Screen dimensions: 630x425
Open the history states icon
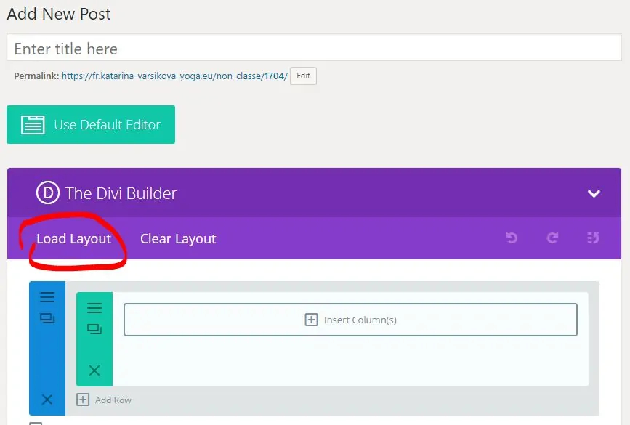point(593,238)
